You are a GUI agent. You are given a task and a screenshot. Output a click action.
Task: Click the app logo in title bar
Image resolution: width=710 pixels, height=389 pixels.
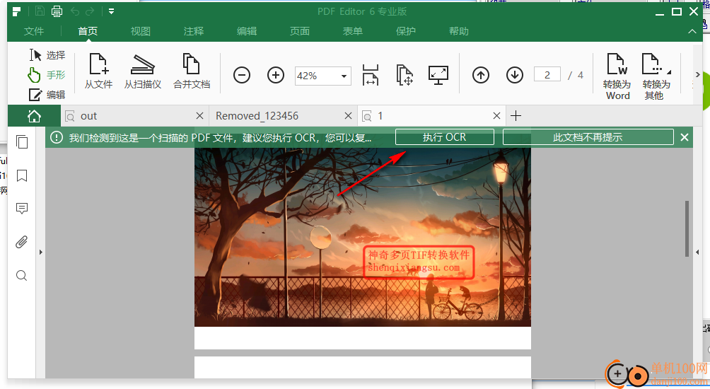(17, 11)
